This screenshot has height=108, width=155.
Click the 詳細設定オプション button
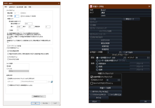pos(39,96)
